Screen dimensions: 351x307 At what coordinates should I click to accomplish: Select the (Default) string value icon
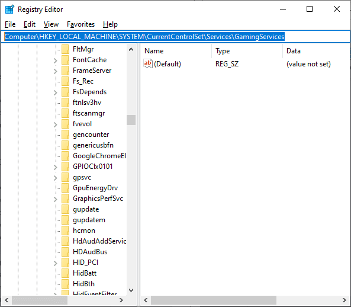148,64
